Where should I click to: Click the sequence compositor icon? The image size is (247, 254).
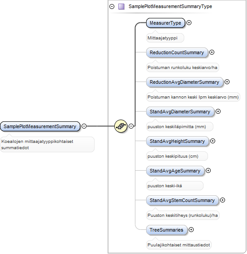point(121,126)
